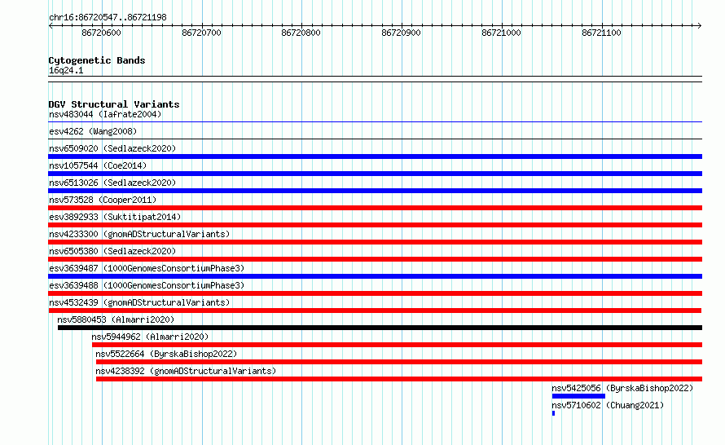Click the thin blue line under nsv483044
The image size is (725, 445).
coord(375,122)
